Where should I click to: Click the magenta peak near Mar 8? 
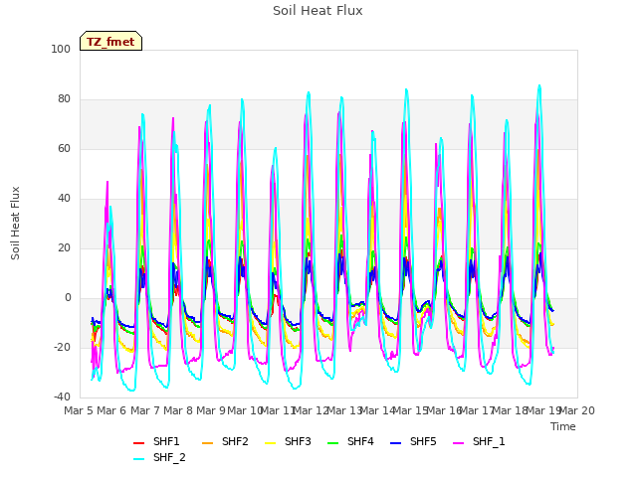pos(173,118)
